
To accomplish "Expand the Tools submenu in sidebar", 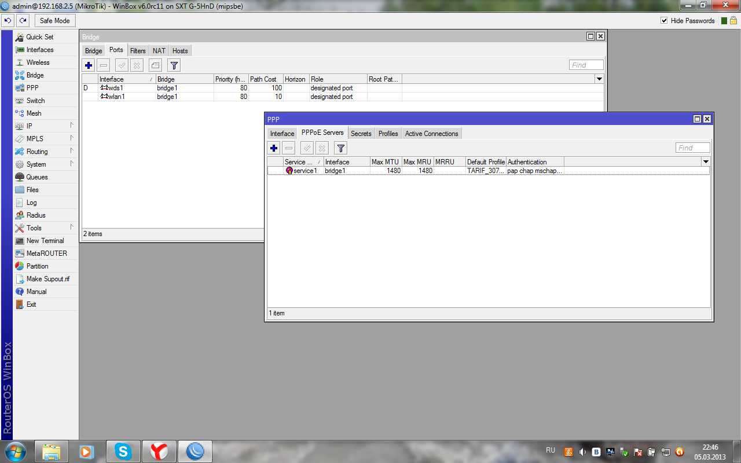I will (45, 228).
